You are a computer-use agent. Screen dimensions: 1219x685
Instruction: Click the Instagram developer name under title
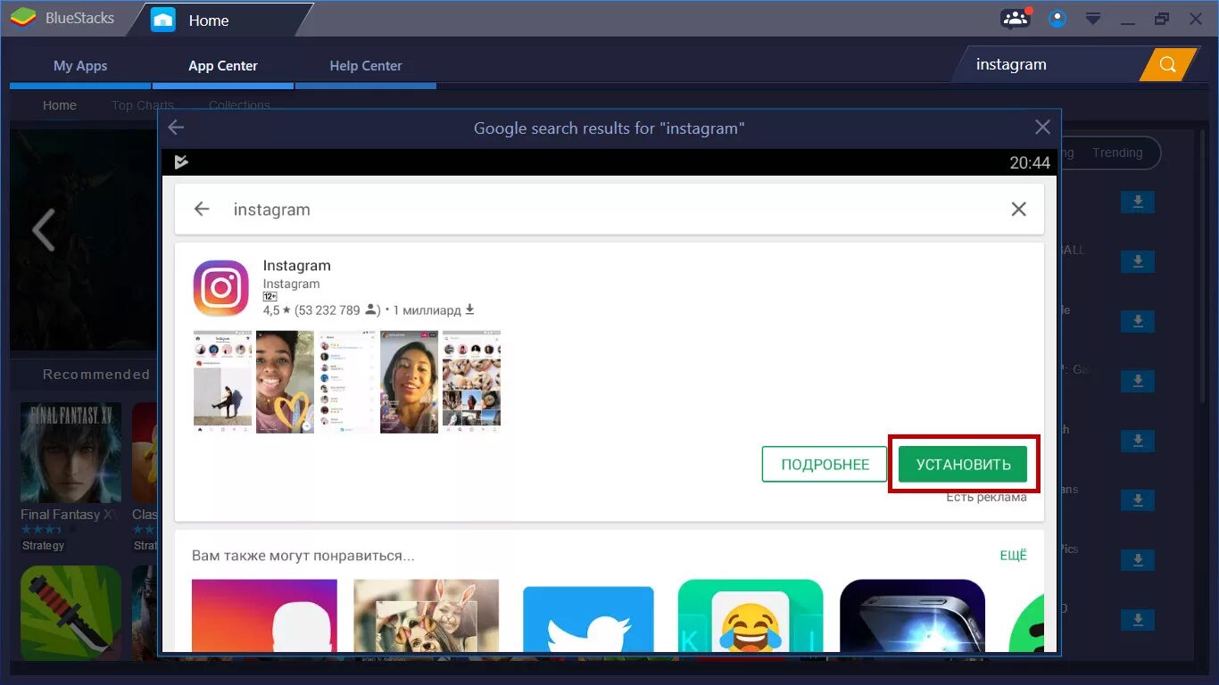click(x=291, y=284)
